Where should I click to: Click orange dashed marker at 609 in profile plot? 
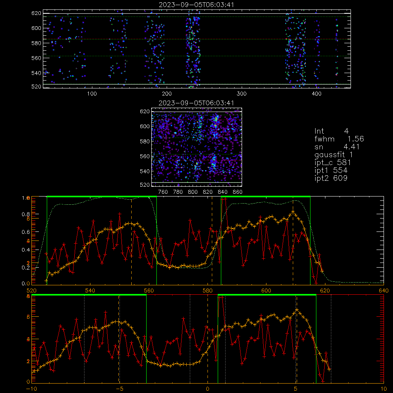293,241
